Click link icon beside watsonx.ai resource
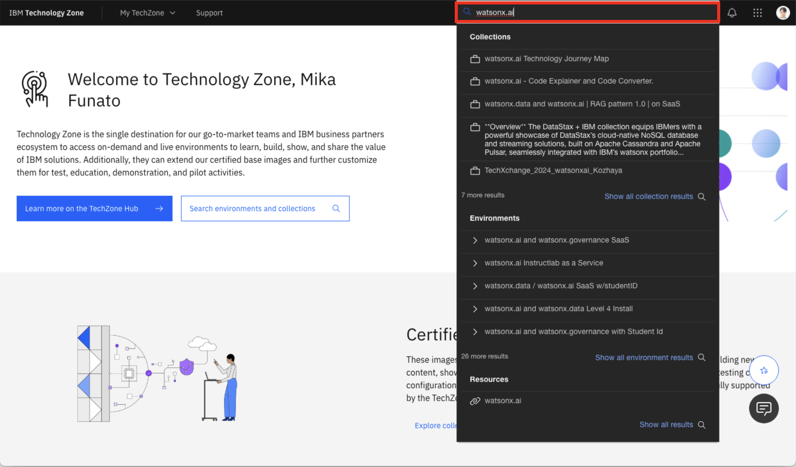 tap(475, 401)
